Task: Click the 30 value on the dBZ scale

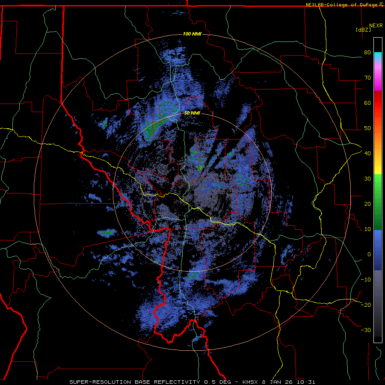Action: tap(367, 179)
